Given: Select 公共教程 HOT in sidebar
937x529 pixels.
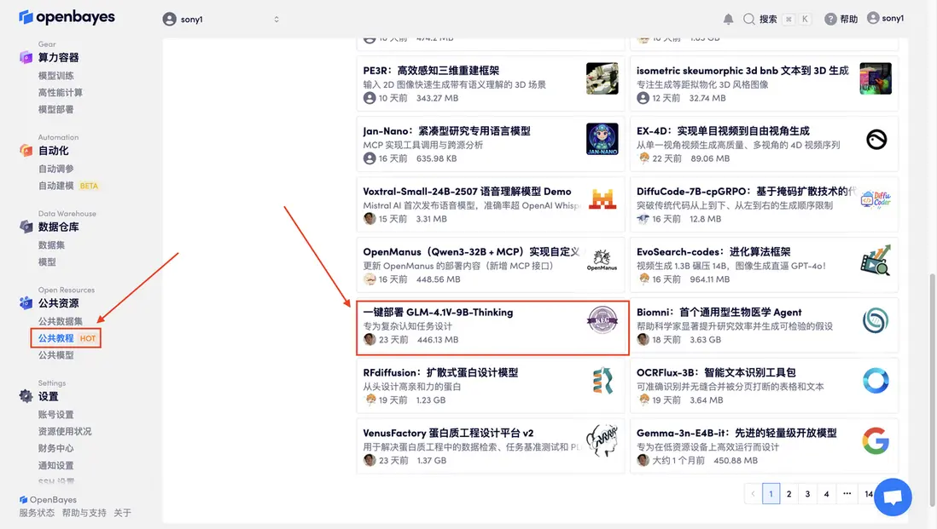Looking at the screenshot, I should [x=67, y=338].
